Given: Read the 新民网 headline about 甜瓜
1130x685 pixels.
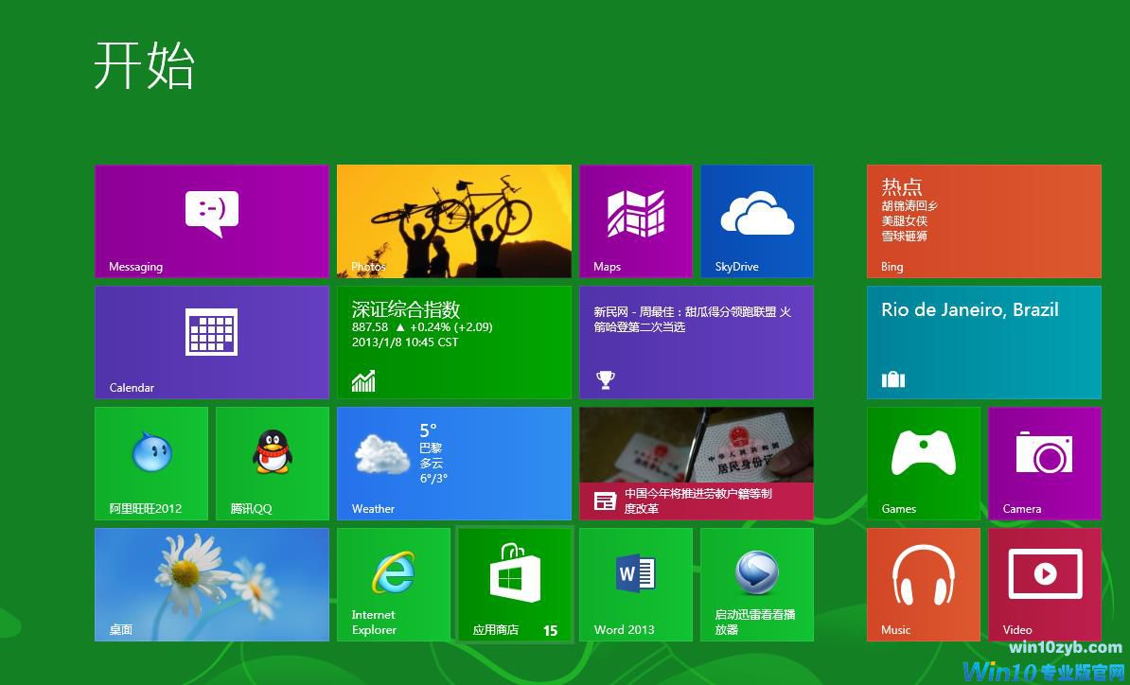Looking at the screenshot, I should coord(696,342).
